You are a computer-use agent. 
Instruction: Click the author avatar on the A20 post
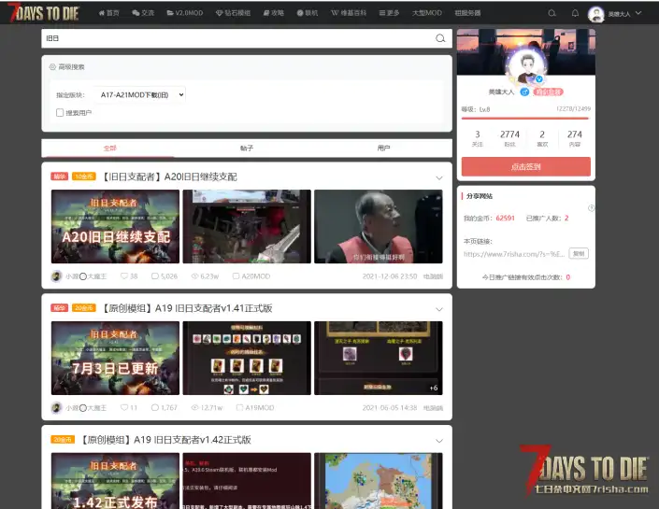coord(56,276)
